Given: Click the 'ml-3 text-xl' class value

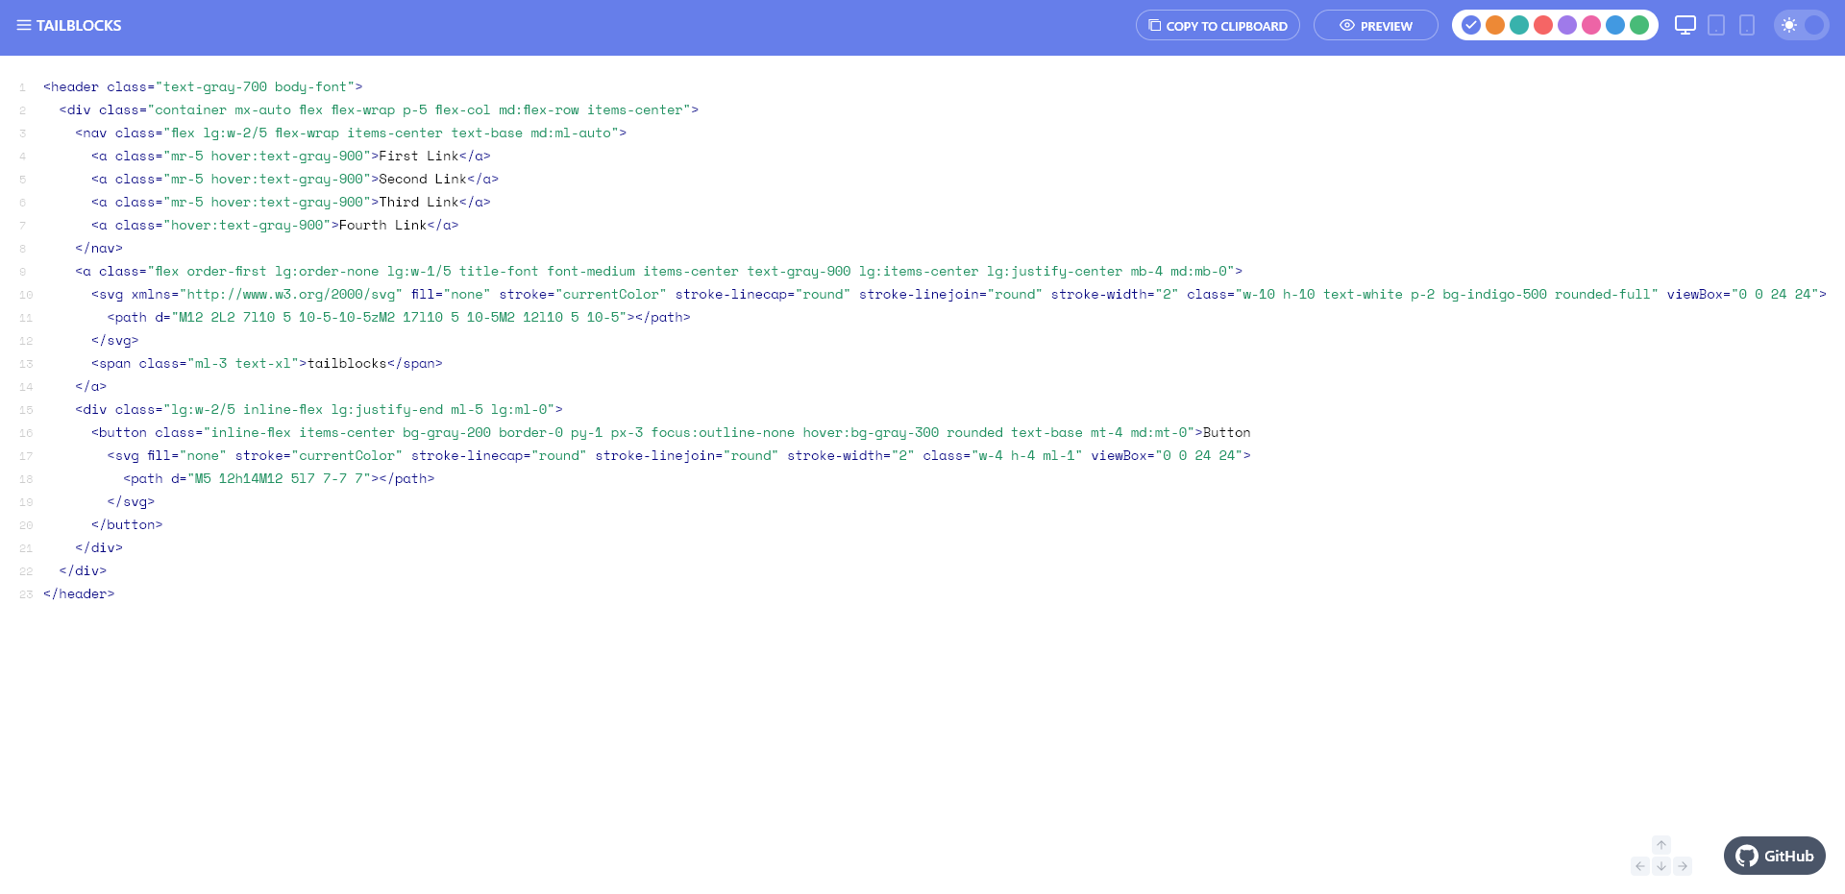Looking at the screenshot, I should (x=243, y=363).
